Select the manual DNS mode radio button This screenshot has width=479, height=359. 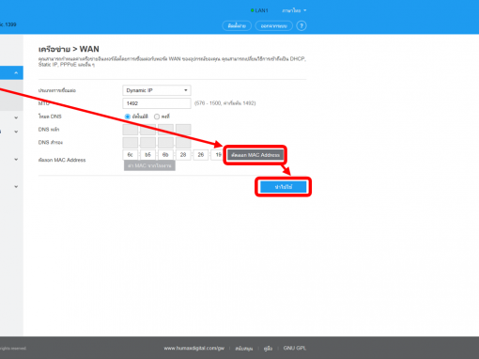[157, 117]
